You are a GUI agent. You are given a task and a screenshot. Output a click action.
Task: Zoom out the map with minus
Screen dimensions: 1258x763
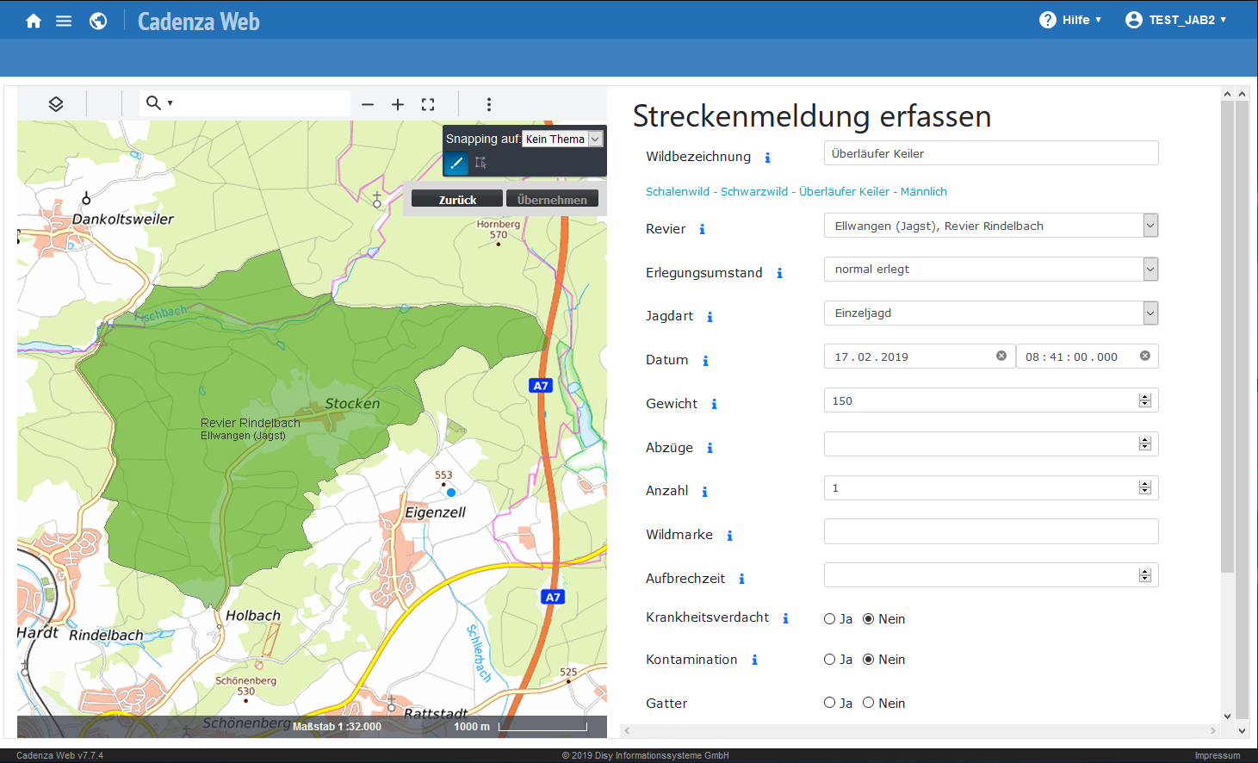click(368, 104)
